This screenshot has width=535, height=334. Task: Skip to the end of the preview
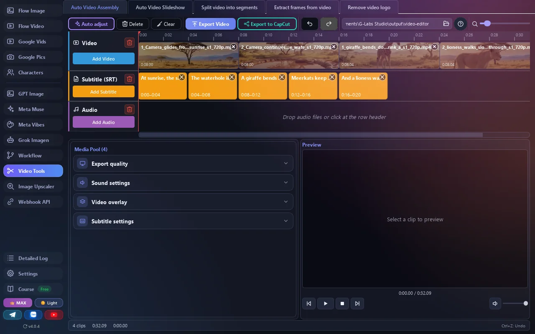coord(357,304)
